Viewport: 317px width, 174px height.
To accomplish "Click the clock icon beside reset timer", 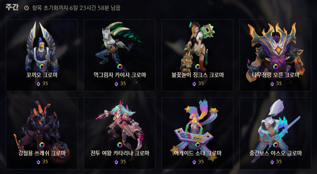I will click(27, 8).
